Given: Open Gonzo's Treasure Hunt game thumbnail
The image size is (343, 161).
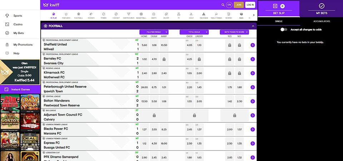Looking at the screenshot, I should point(10,122).
